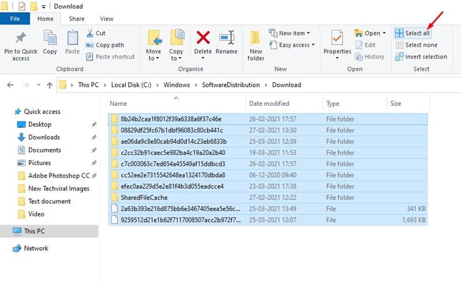Click Windows breadcrumb in address bar
Image resolution: width=461 pixels, height=282 pixels.
pyautogui.click(x=177, y=85)
